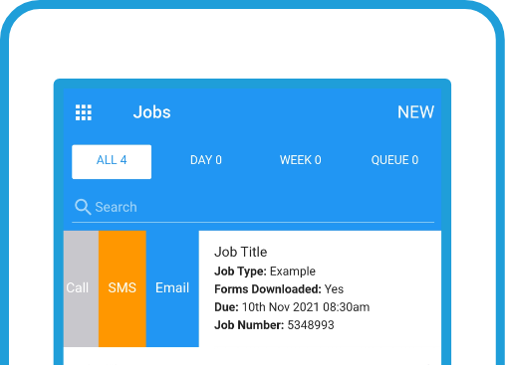Tap the orange SMS action button
This screenshot has height=365, width=505.
tap(123, 288)
